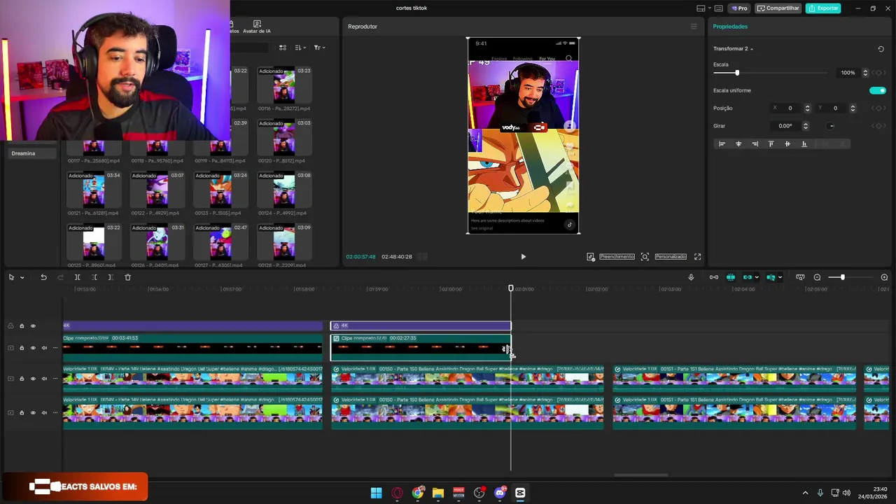Reset the Transformar properties

[x=881, y=49]
